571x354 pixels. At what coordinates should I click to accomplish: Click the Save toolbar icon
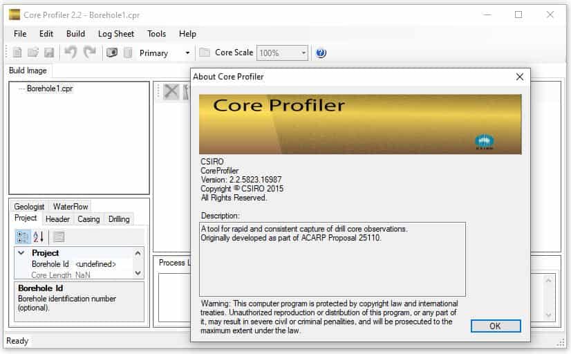[49, 53]
